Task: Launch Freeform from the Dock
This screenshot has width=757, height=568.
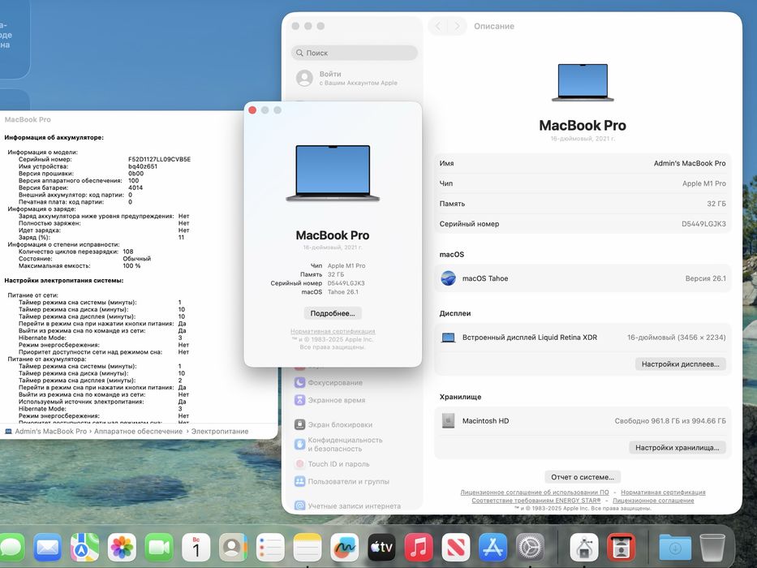Action: click(x=344, y=548)
